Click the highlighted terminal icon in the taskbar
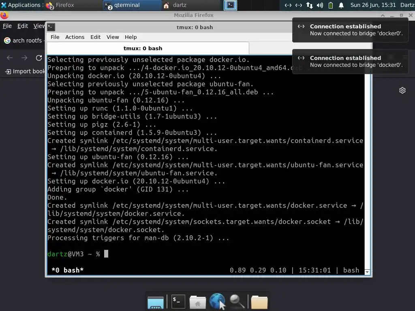The height and width of the screenshot is (311, 415). [x=230, y=5]
